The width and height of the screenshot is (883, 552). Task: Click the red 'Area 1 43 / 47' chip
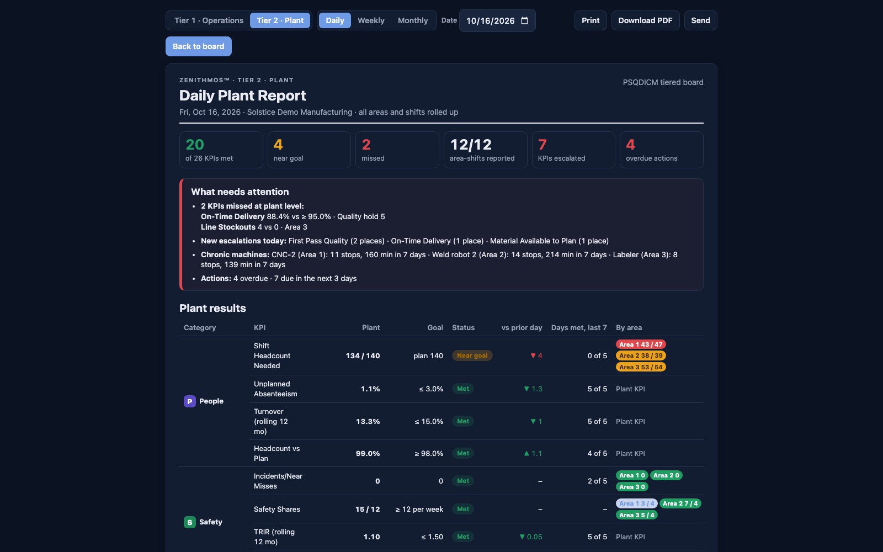[641, 344]
